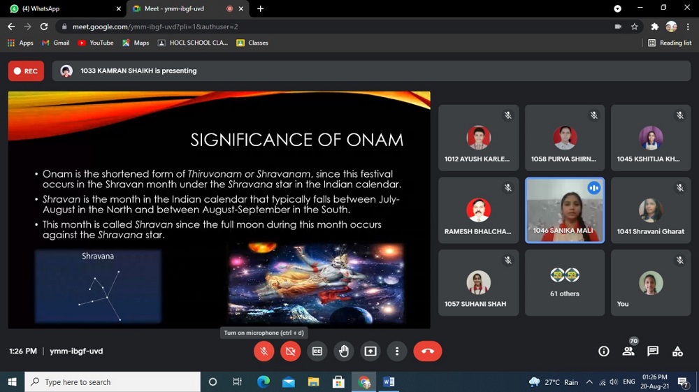Turn on the microphone
699x392 pixels.
[264, 351]
